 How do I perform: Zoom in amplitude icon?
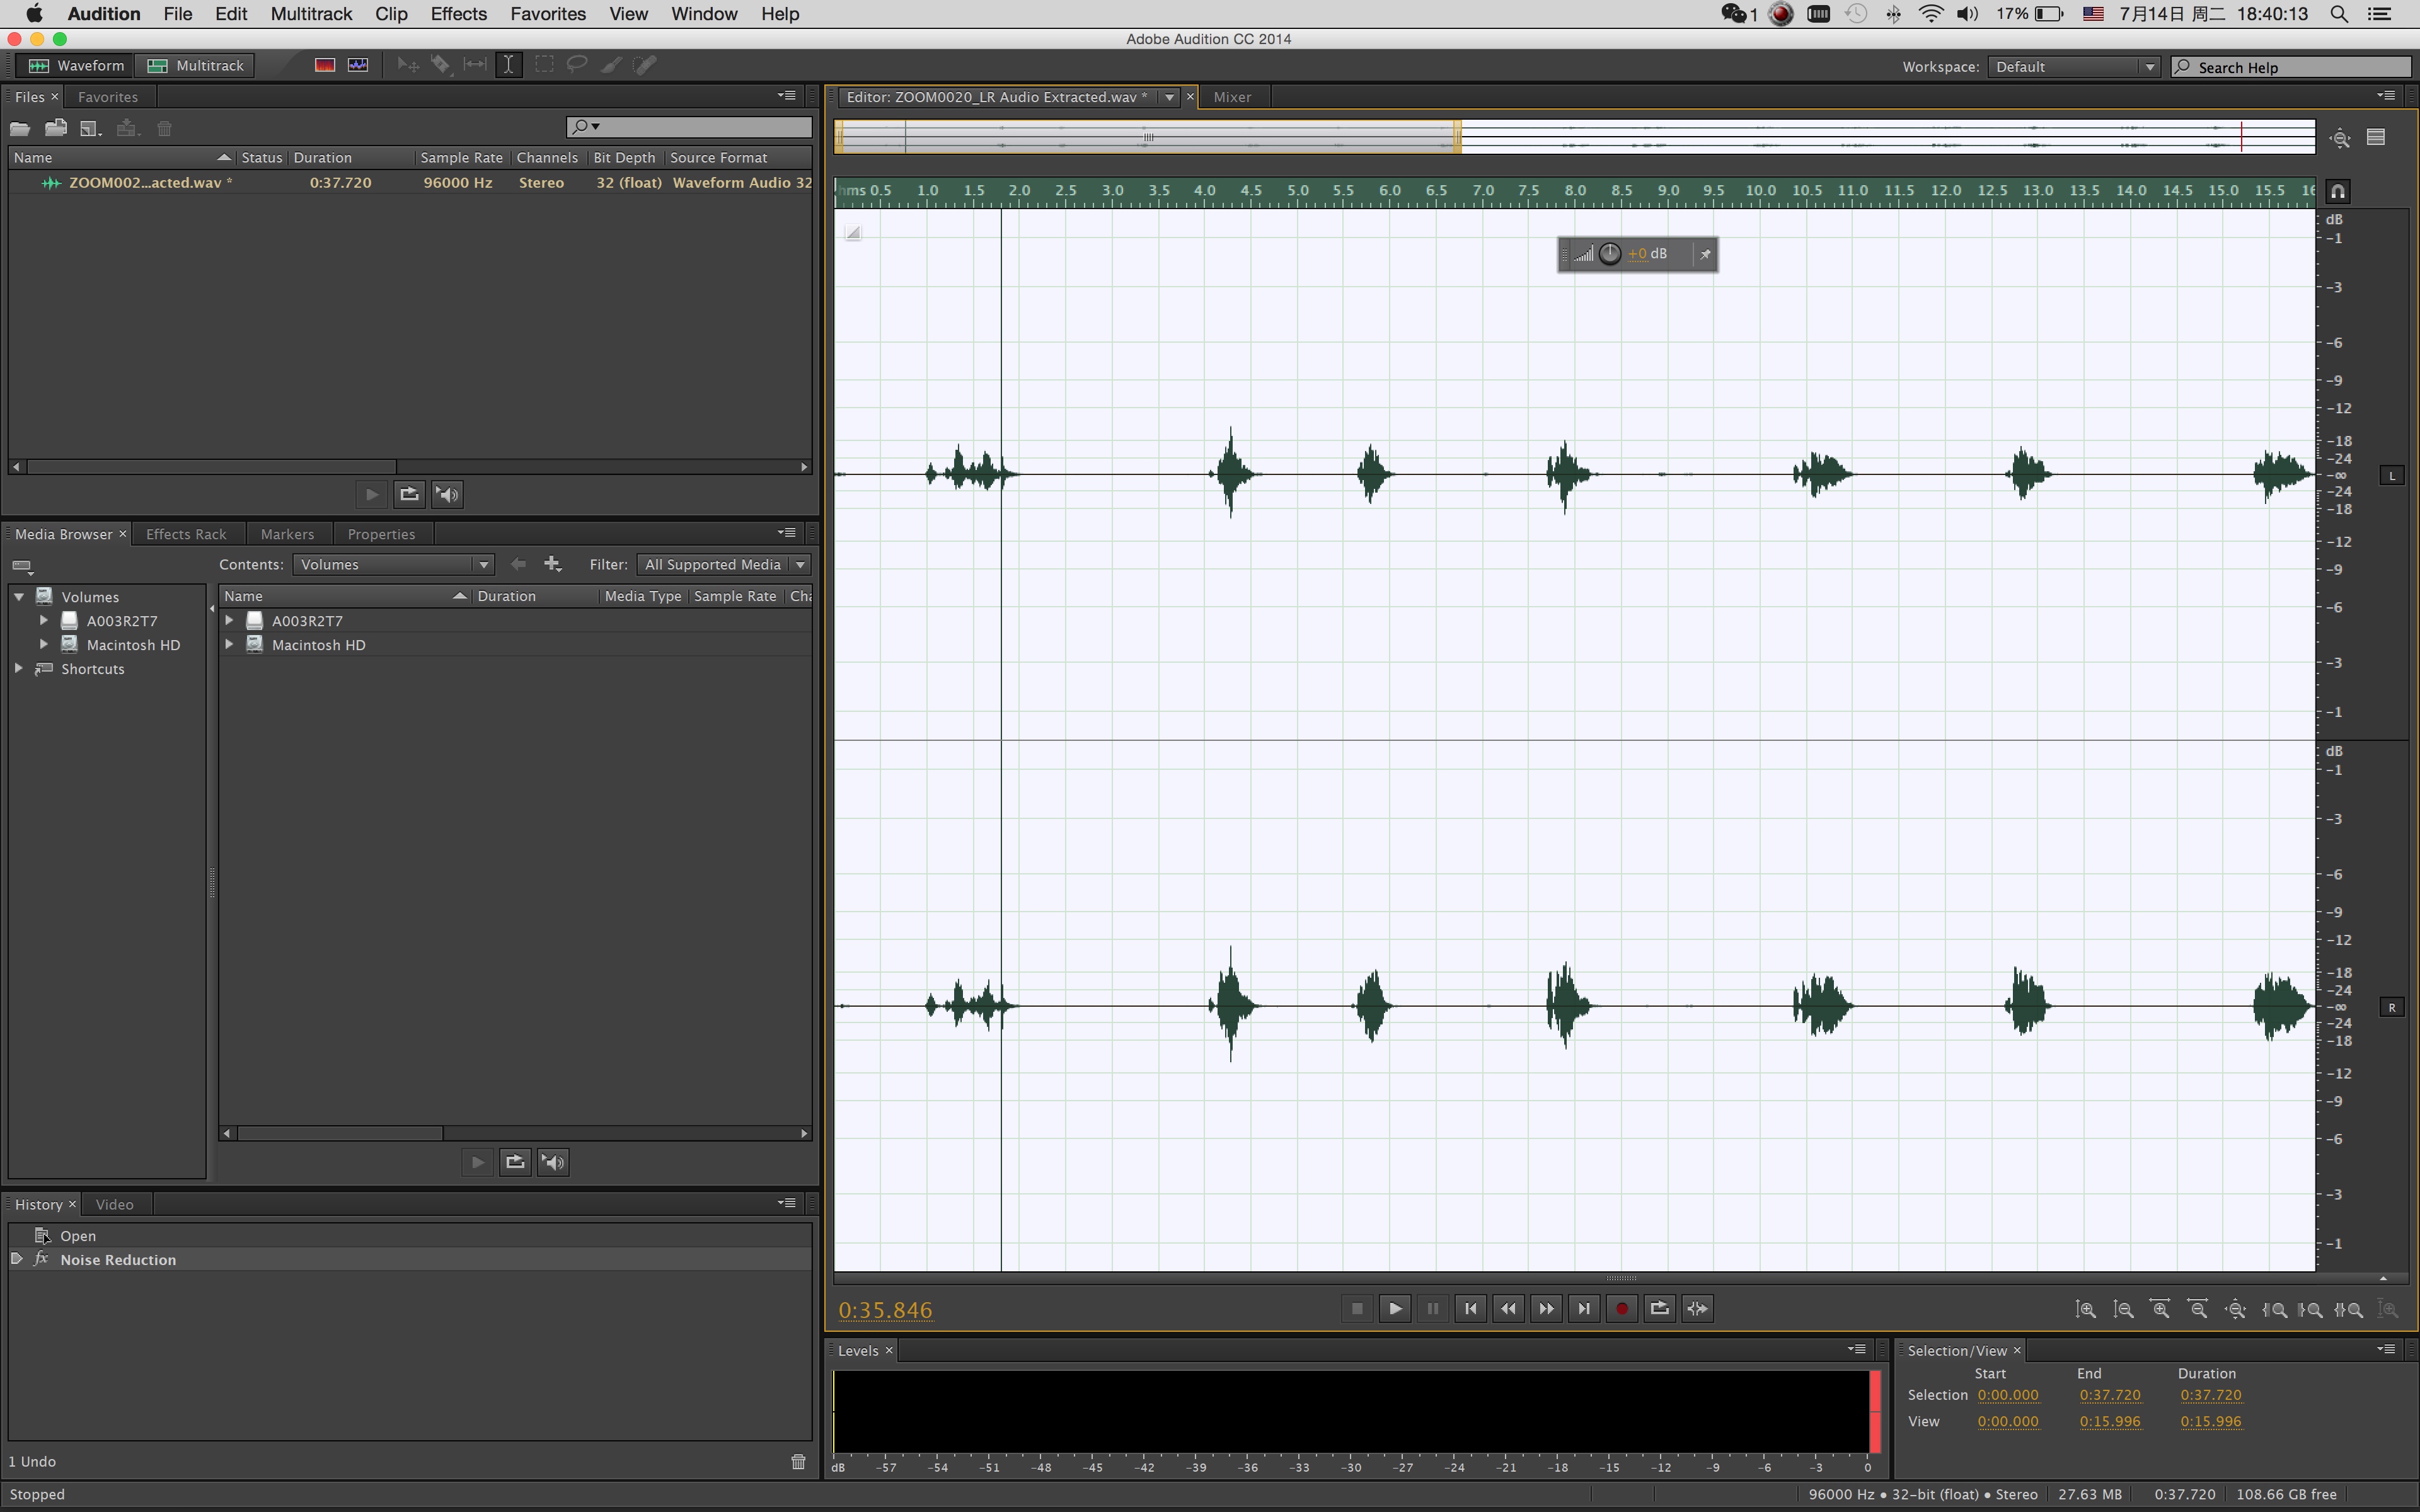pos(2085,1309)
